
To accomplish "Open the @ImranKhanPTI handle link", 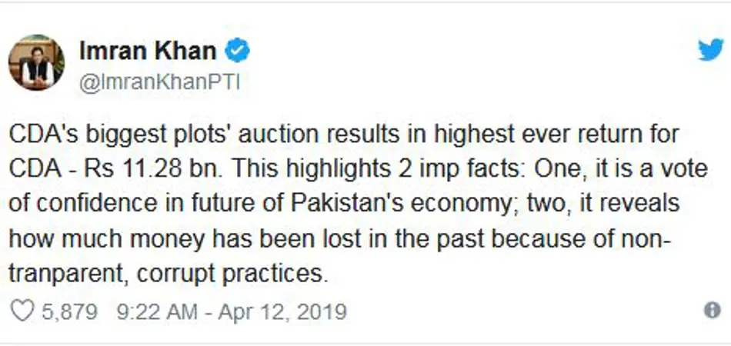I will coord(159,82).
